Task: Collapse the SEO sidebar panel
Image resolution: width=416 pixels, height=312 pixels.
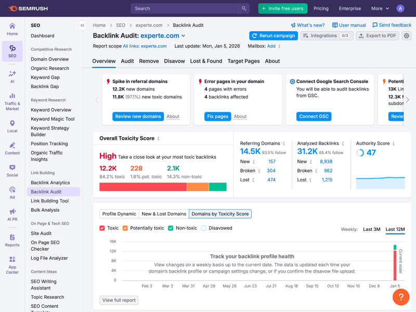Action: (x=82, y=25)
